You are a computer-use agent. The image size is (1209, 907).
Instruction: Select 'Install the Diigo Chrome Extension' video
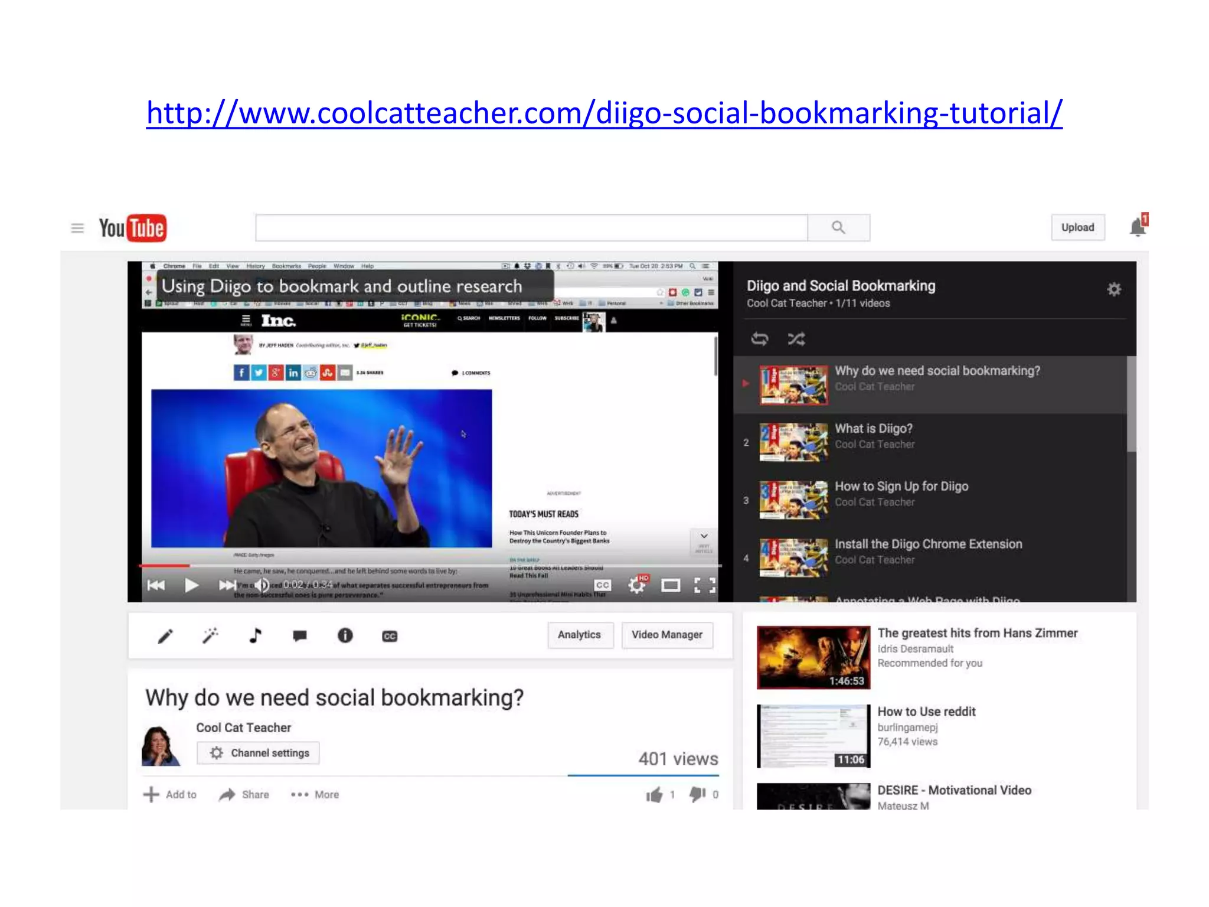930,557
